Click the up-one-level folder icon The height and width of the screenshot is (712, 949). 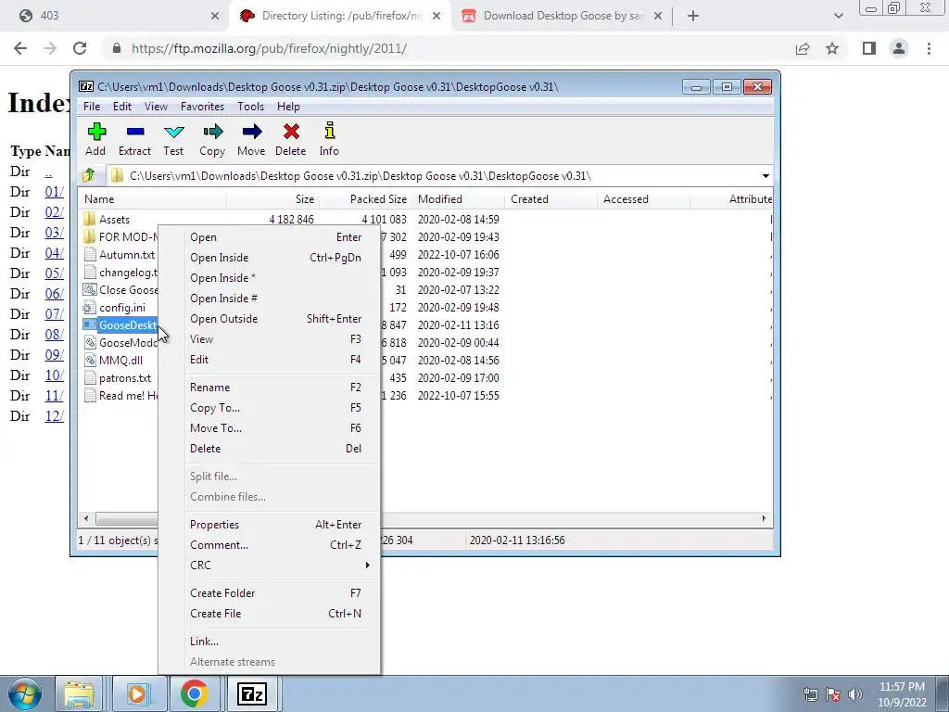coord(88,175)
